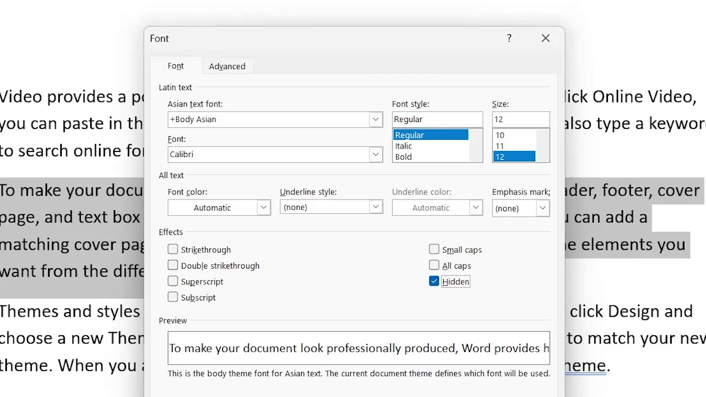706x397 pixels.
Task: Click the Font style list scrollbar
Action: [476, 146]
